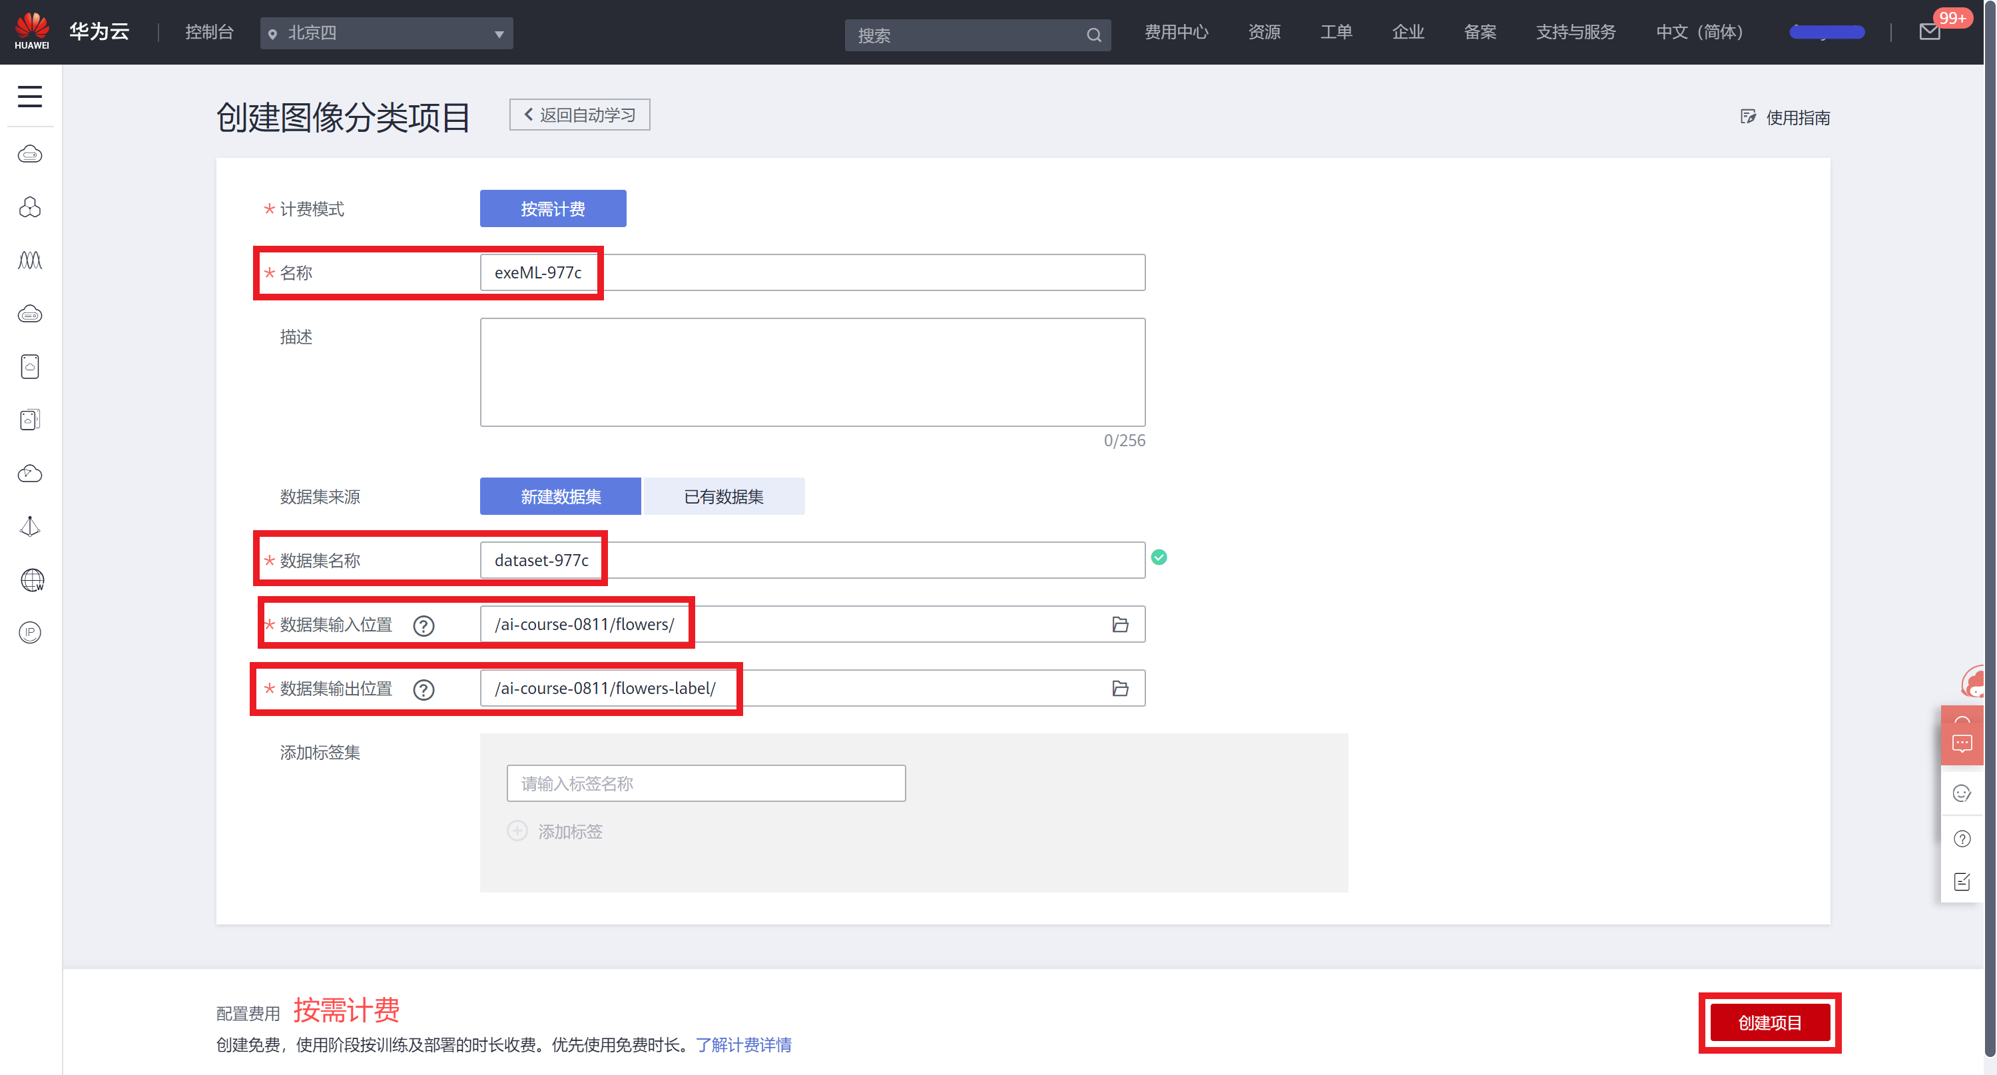Select 按需计费 billing mode

click(552, 208)
